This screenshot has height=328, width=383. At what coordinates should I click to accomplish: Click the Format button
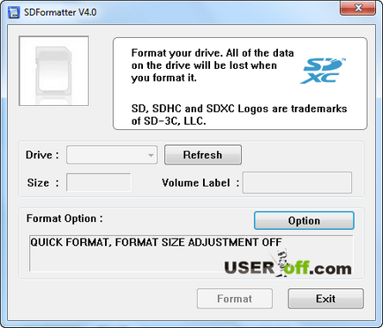coord(235,299)
